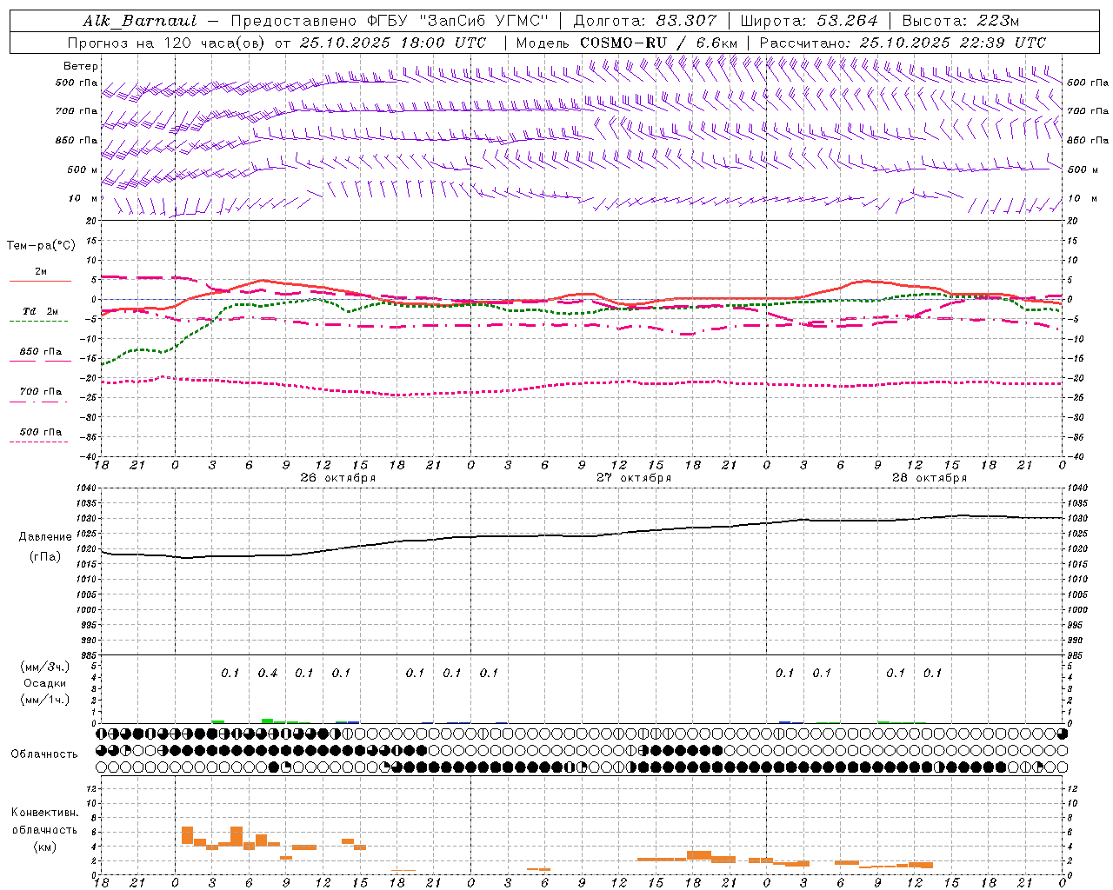The height and width of the screenshot is (890, 1113).
Task: Click the 0.4 precipitation amount value
Action: click(x=267, y=673)
